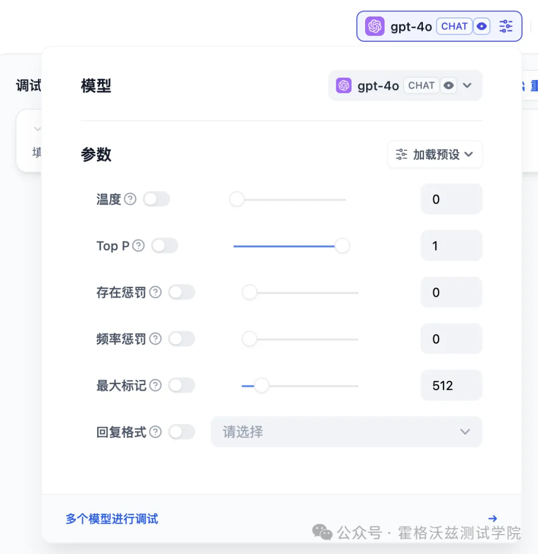Switch to the 调试 tab on the left
Viewport: 538px width, 554px height.
[27, 86]
